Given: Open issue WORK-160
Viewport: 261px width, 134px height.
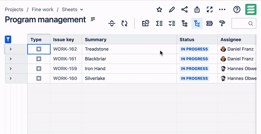Looking at the screenshot, I should (65, 78).
